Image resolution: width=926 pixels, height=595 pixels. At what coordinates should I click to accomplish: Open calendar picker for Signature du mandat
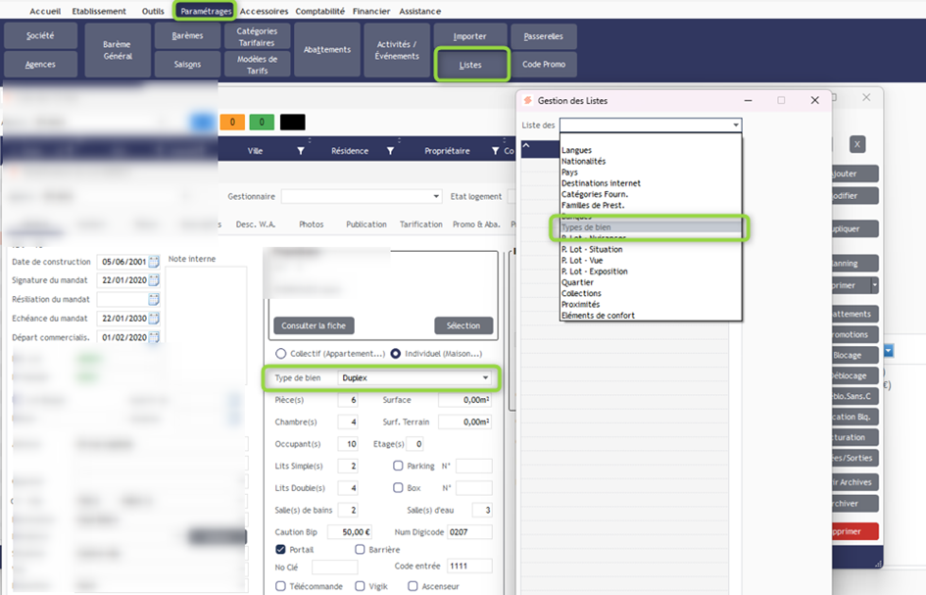click(154, 281)
